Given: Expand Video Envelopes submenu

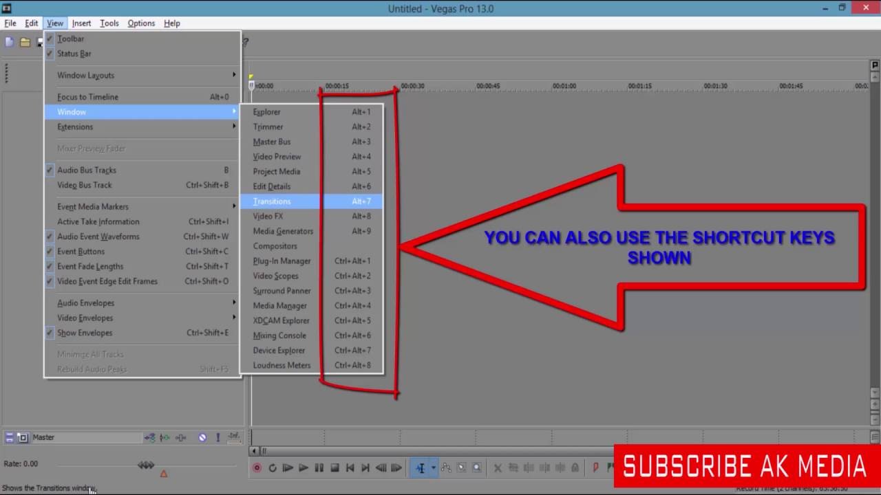Looking at the screenshot, I should pyautogui.click(x=142, y=318).
